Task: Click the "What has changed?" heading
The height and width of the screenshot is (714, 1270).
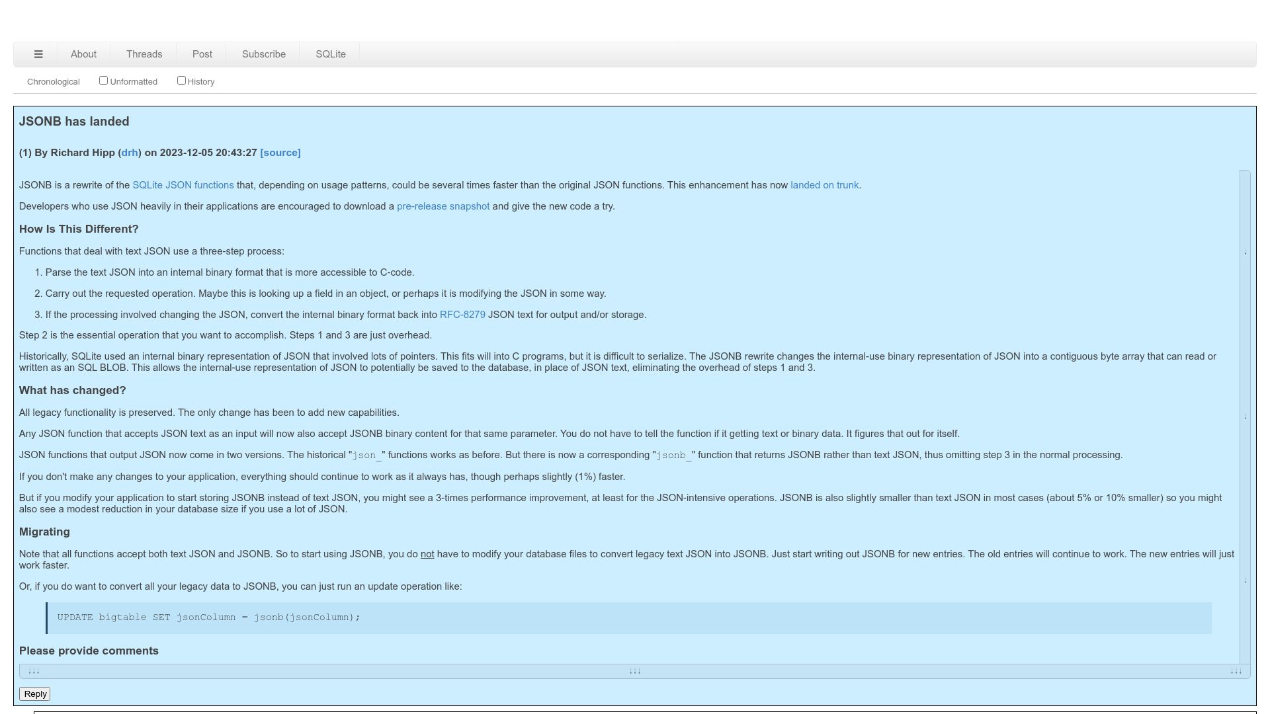Action: pos(73,391)
